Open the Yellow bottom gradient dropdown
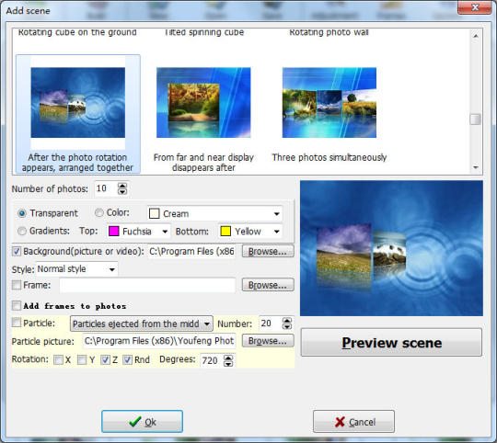The width and height of the screenshot is (497, 443). [277, 232]
